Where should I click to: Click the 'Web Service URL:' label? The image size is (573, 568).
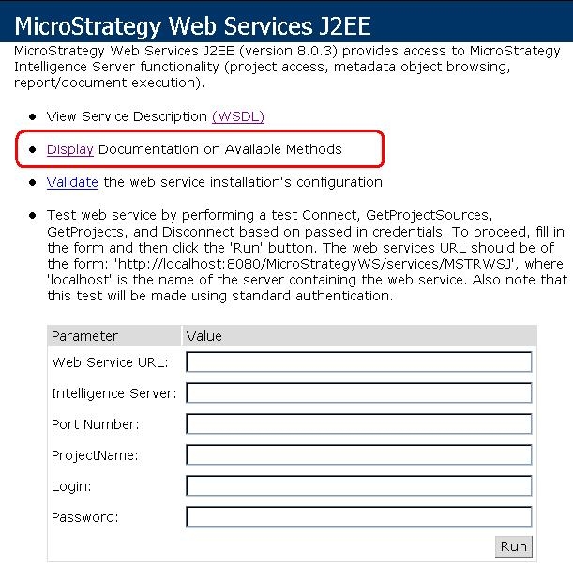(x=110, y=362)
